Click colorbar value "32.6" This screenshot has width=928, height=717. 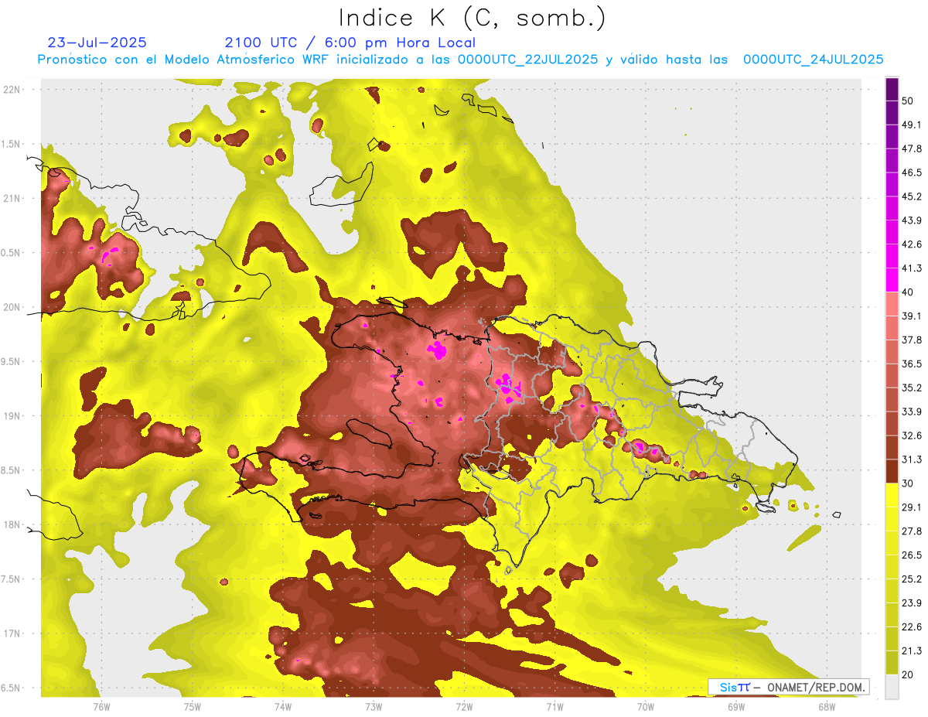coord(911,435)
